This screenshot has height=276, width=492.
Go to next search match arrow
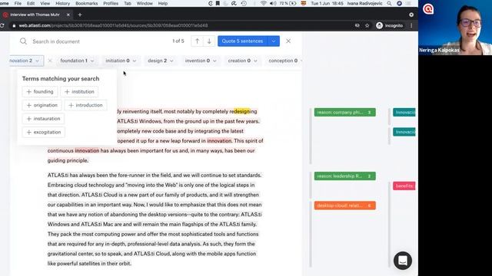tap(209, 41)
